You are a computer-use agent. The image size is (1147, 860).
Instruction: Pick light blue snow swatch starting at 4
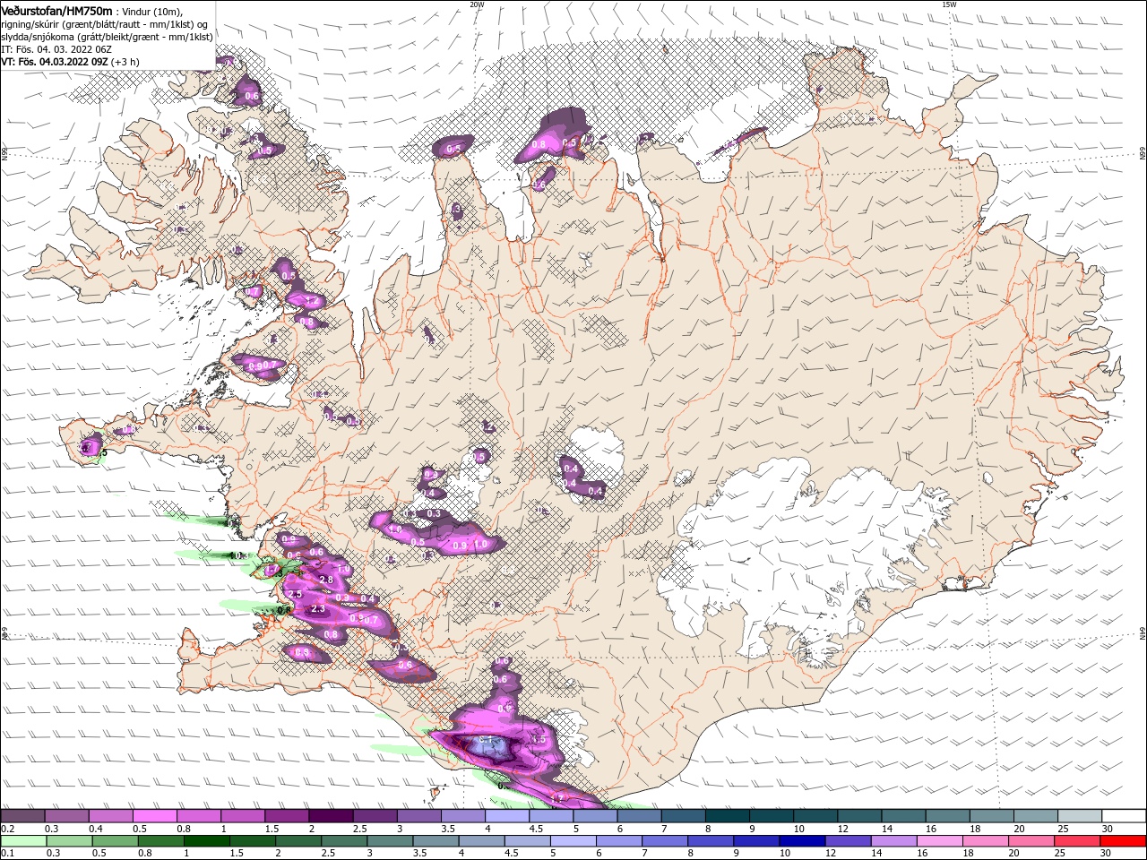tap(506, 816)
